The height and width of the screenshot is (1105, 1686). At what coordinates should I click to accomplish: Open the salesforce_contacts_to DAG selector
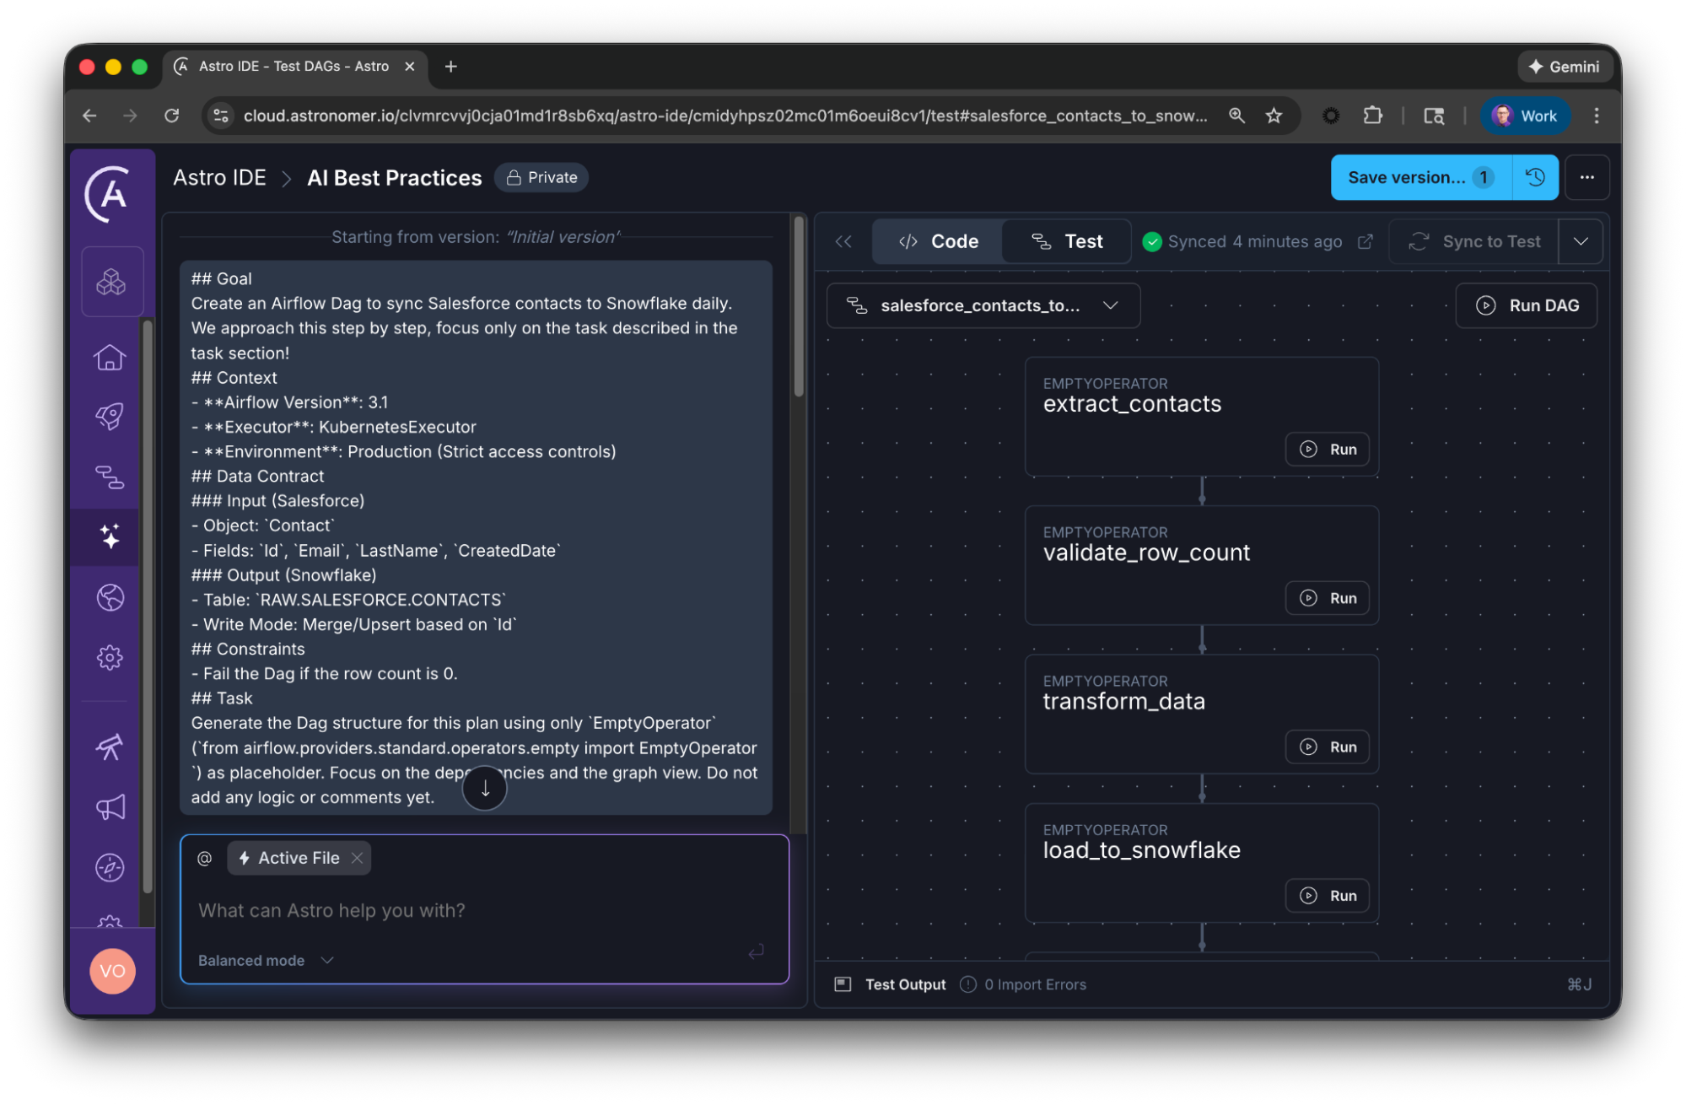(983, 305)
